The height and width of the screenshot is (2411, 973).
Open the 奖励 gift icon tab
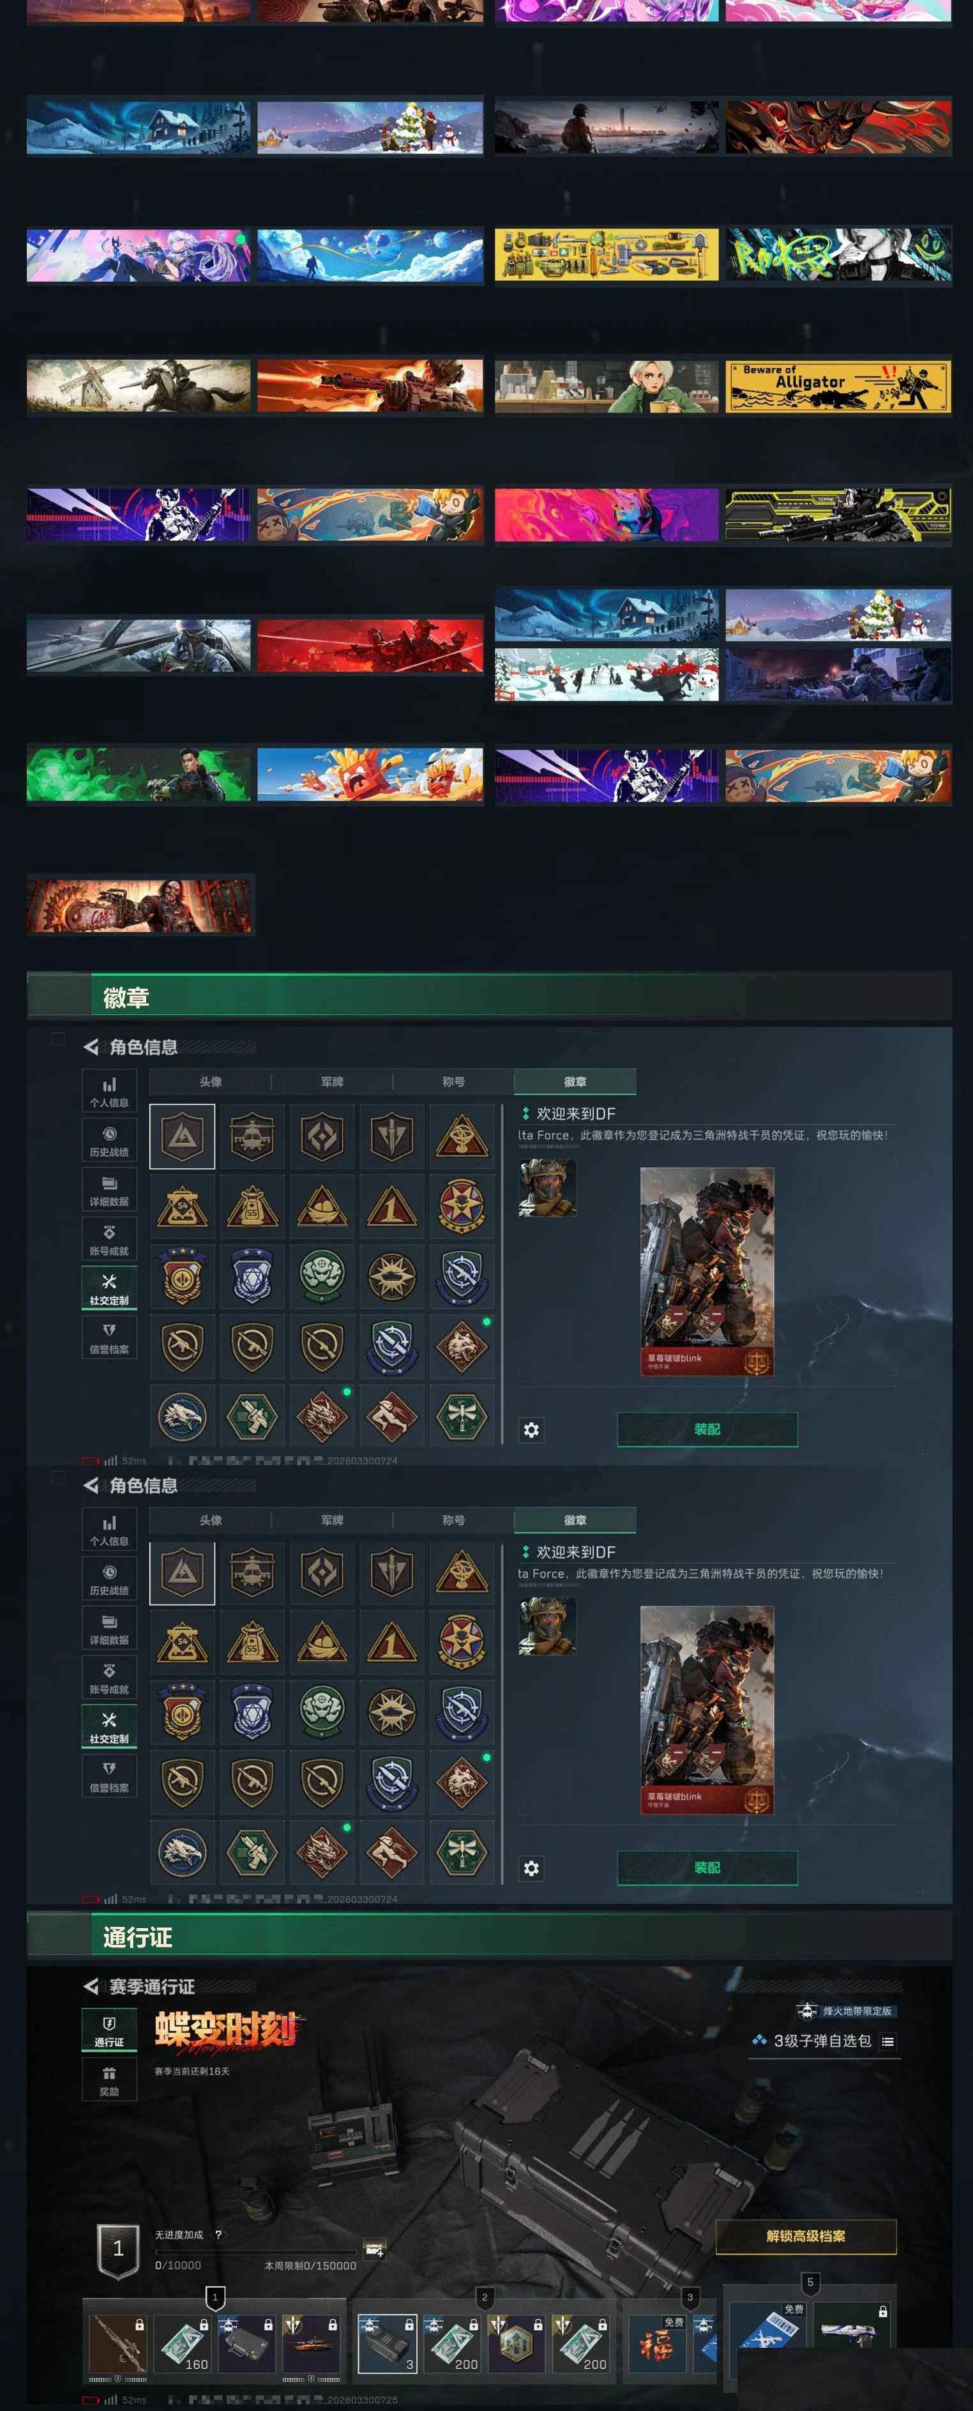109,2080
